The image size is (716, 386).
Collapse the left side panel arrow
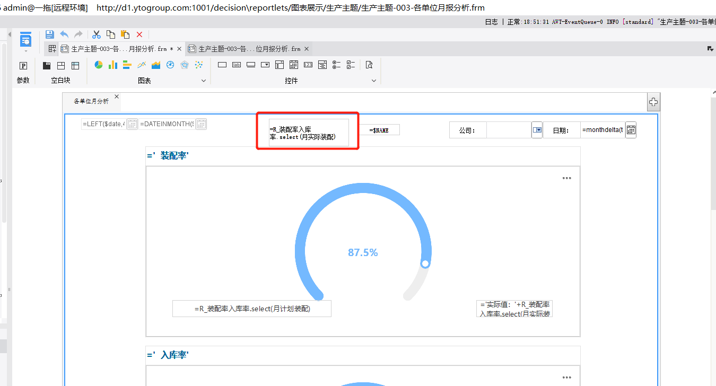coord(9,34)
